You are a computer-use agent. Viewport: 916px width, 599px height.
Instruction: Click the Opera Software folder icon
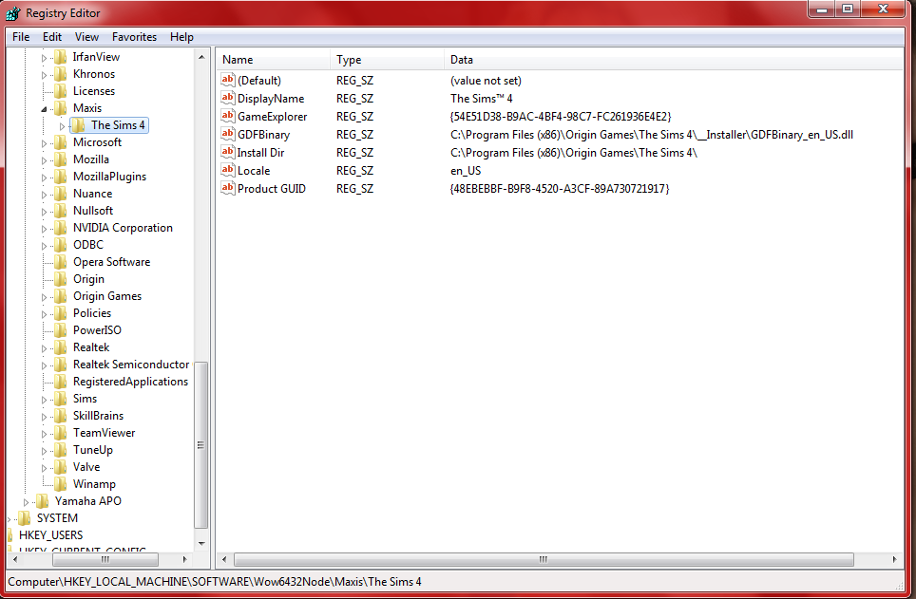pyautogui.click(x=60, y=262)
